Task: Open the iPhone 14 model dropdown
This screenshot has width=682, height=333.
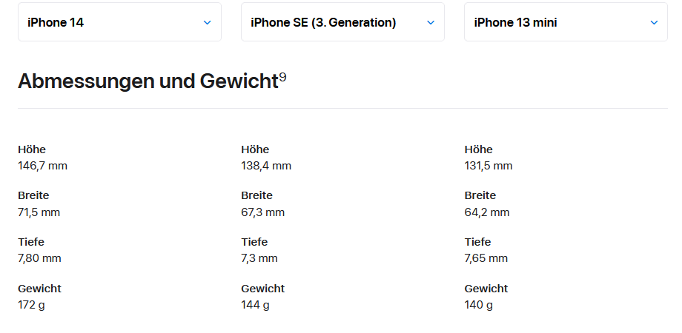Action: (119, 22)
